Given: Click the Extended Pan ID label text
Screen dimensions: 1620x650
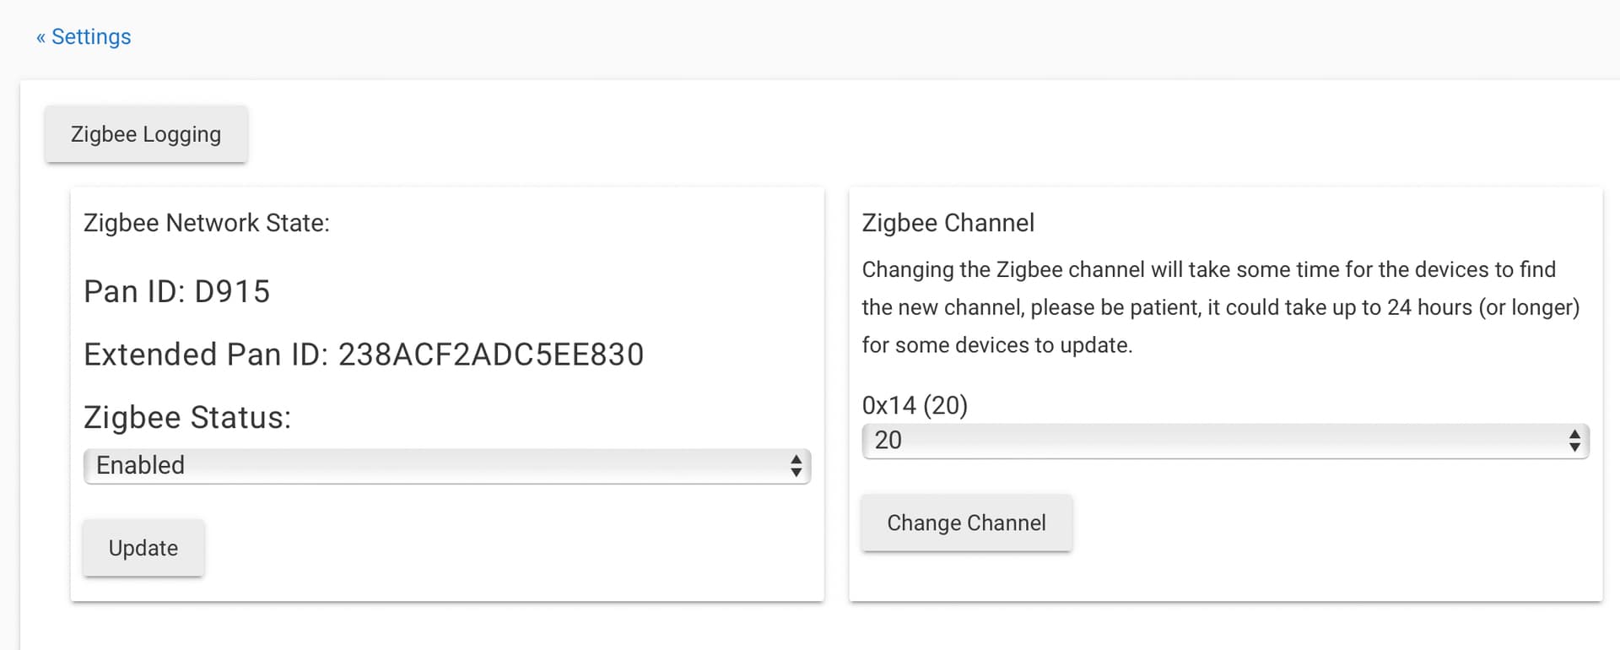Looking at the screenshot, I should click(x=206, y=355).
